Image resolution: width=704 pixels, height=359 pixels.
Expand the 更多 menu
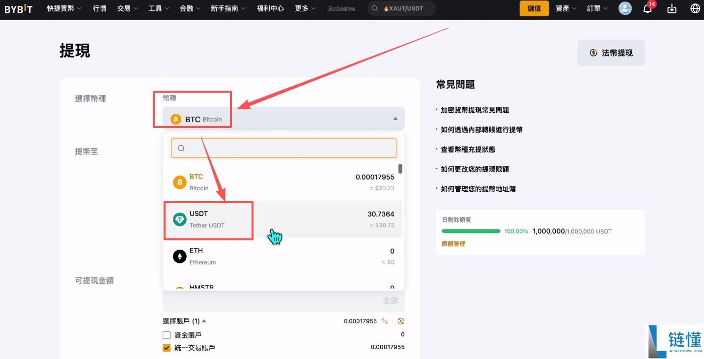[x=306, y=8]
